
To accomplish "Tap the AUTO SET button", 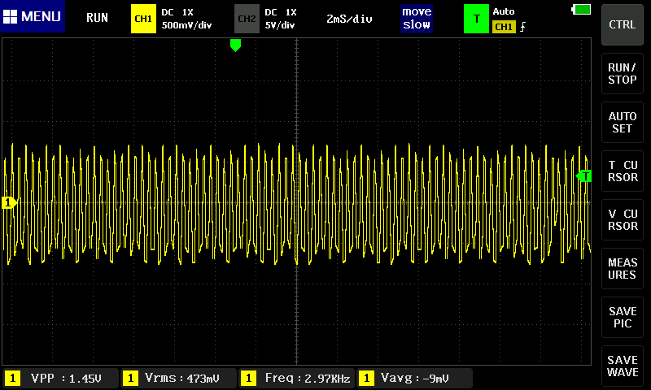I will [623, 122].
